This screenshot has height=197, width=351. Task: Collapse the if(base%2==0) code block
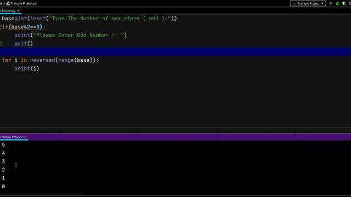pos(1,27)
